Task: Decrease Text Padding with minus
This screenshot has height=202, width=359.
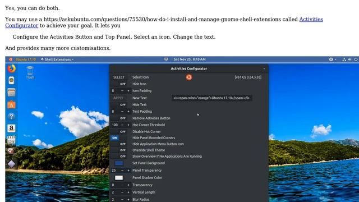Action: [122, 112]
